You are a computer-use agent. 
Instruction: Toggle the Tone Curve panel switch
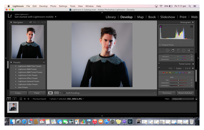(159, 64)
